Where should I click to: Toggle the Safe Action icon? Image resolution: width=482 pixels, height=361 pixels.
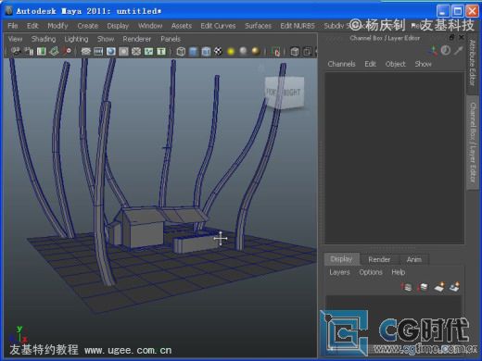(x=148, y=51)
